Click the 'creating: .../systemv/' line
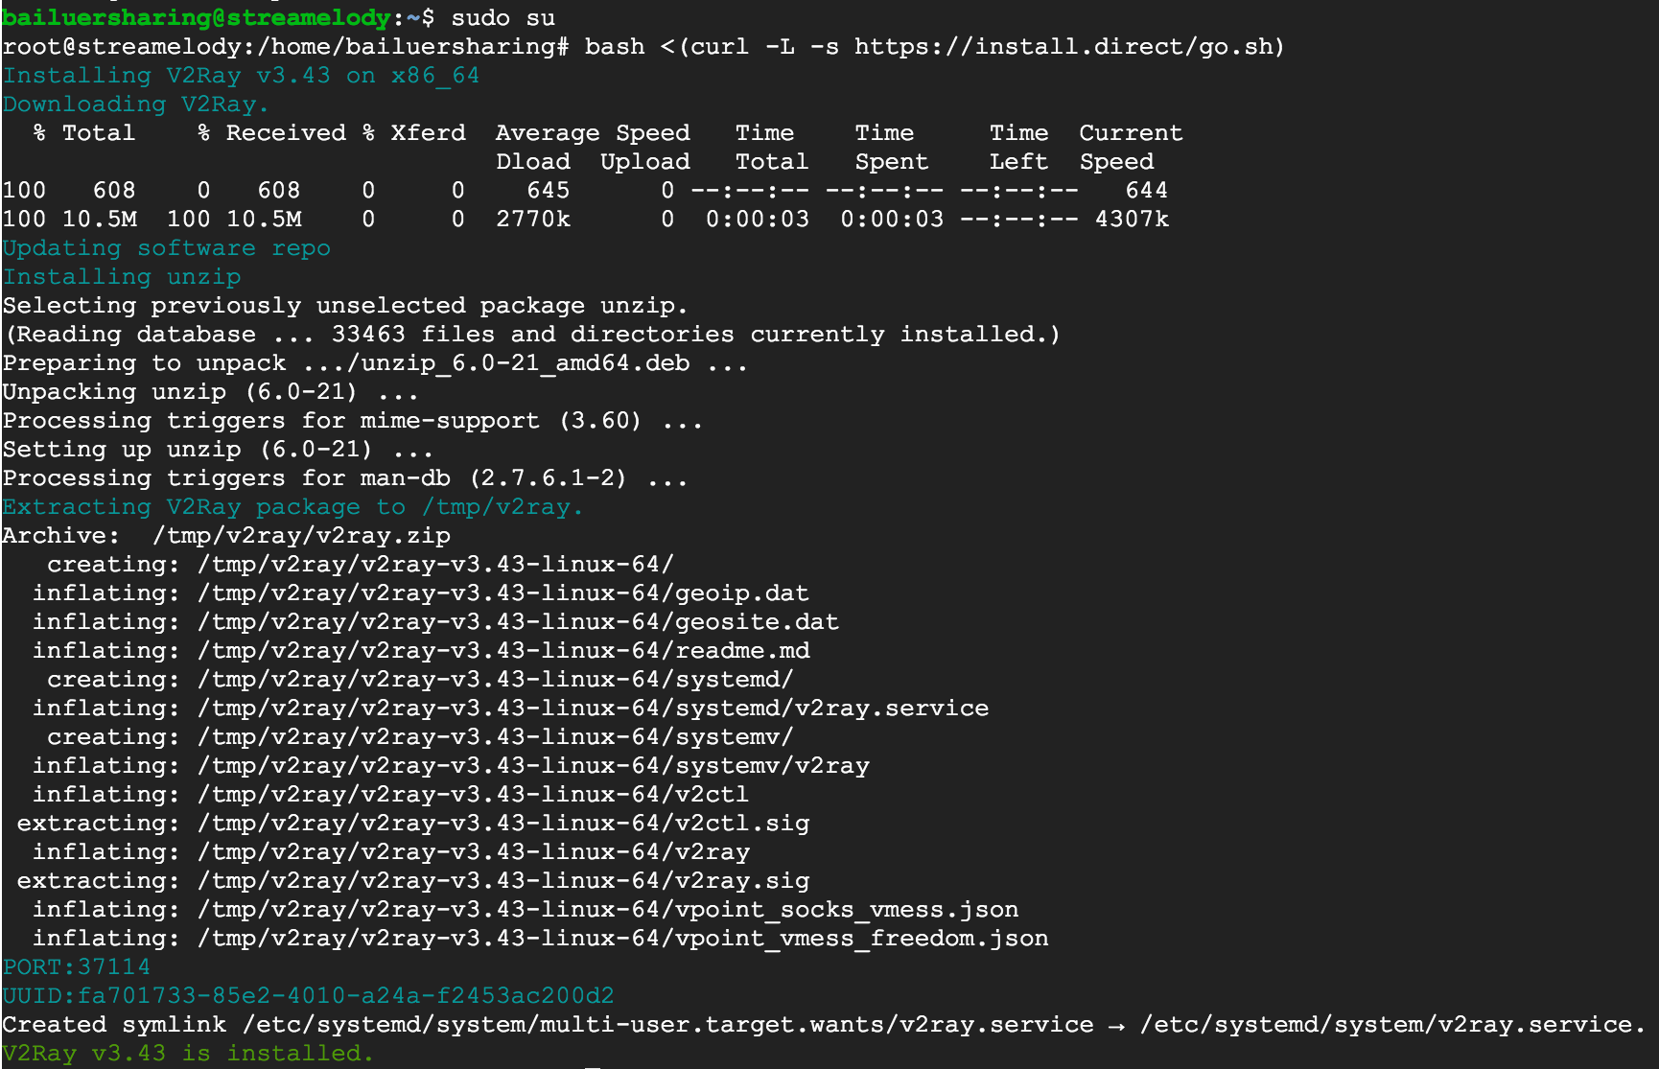Image resolution: width=1659 pixels, height=1069 pixels. pos(421,737)
